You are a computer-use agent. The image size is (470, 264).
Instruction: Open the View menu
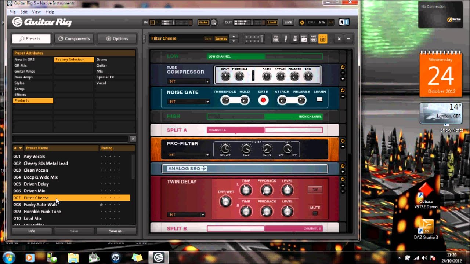(36, 12)
